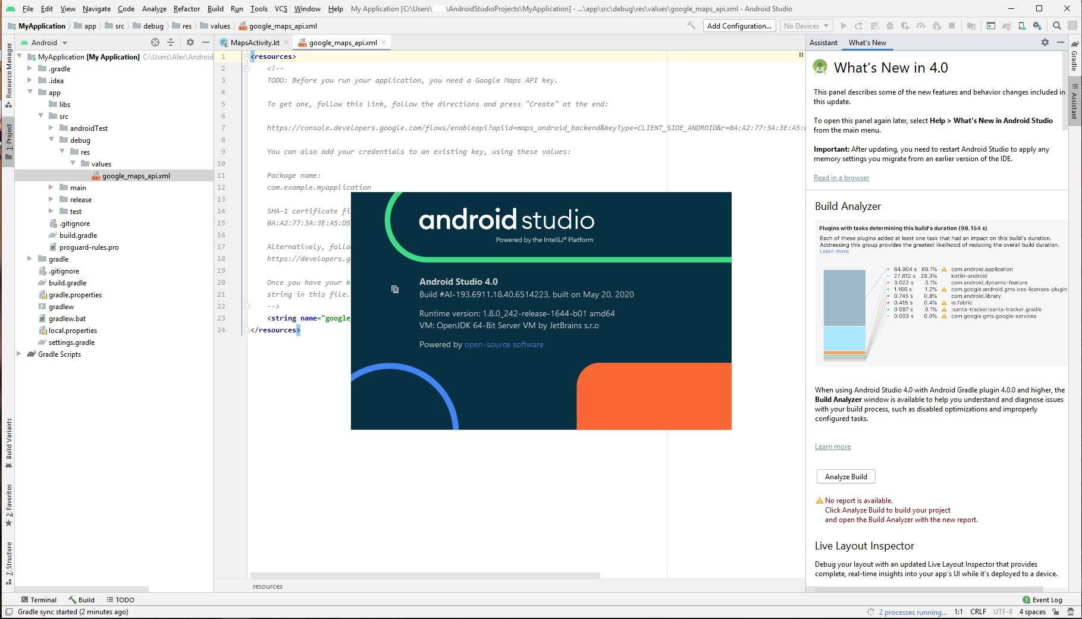Open Event Log tool window

coord(1042,599)
